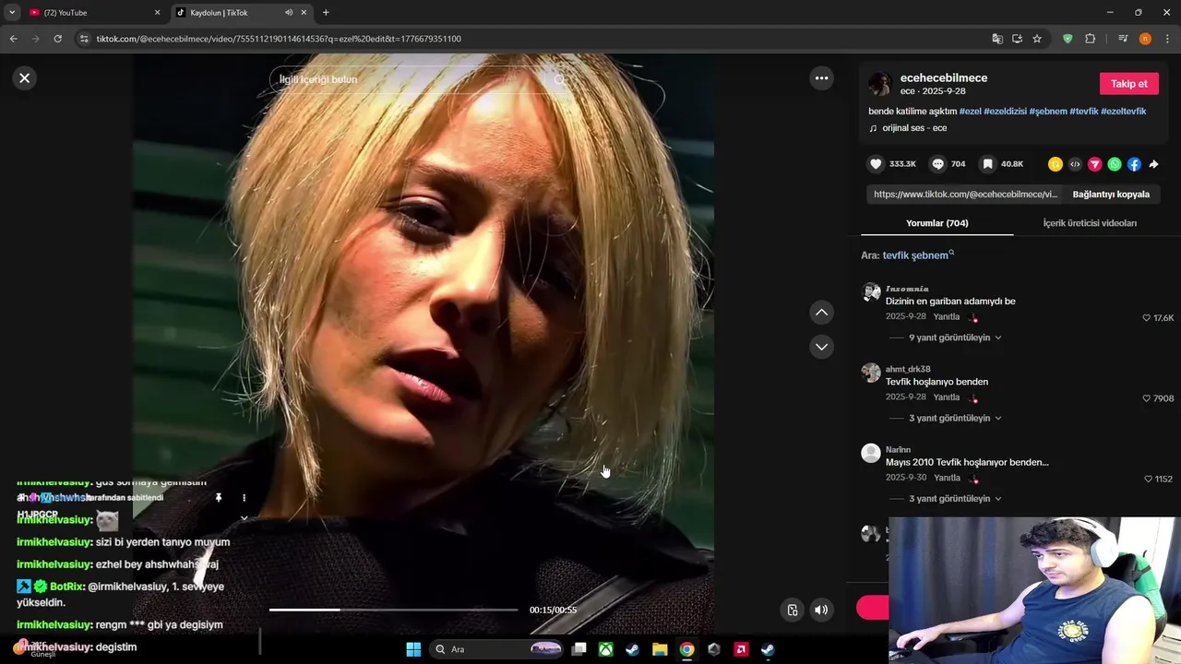Open hashtag #ezel

[x=970, y=112]
